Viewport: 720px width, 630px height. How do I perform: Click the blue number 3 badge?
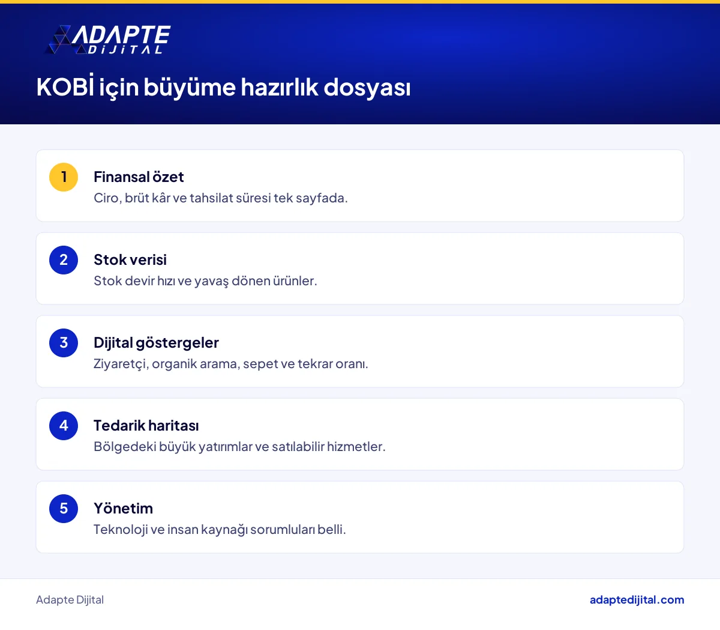[64, 343]
